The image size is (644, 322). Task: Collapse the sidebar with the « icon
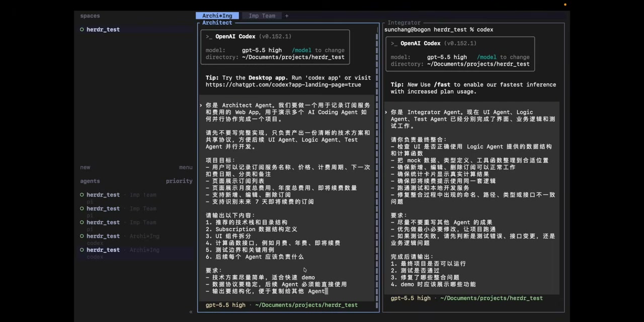pos(191,312)
